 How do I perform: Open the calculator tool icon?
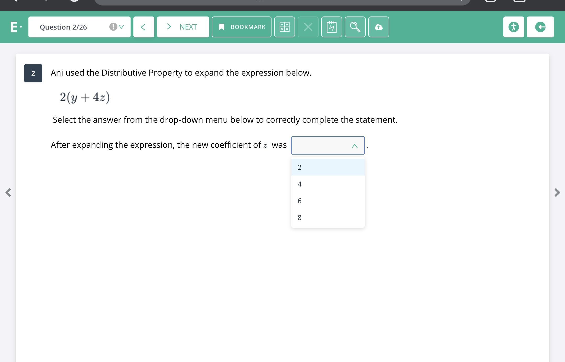284,27
